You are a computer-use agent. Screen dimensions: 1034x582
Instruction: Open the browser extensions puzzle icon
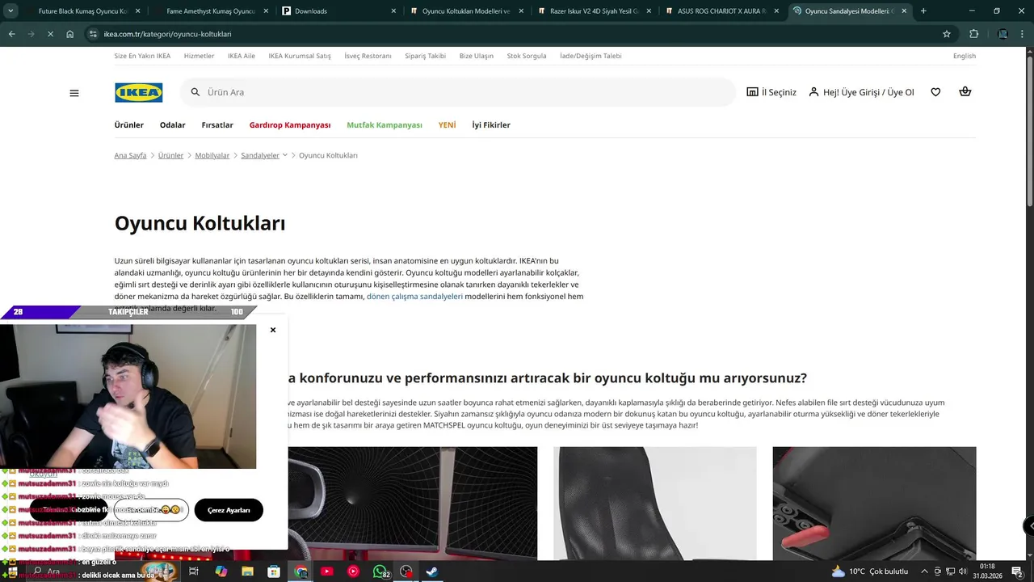click(973, 34)
